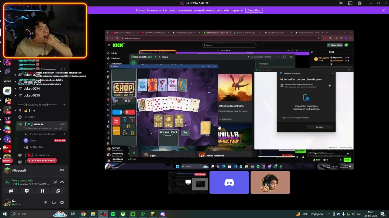Stream Minecraft via screen share icon
Screen dimensions: 389x218
pyautogui.click(x=62, y=170)
